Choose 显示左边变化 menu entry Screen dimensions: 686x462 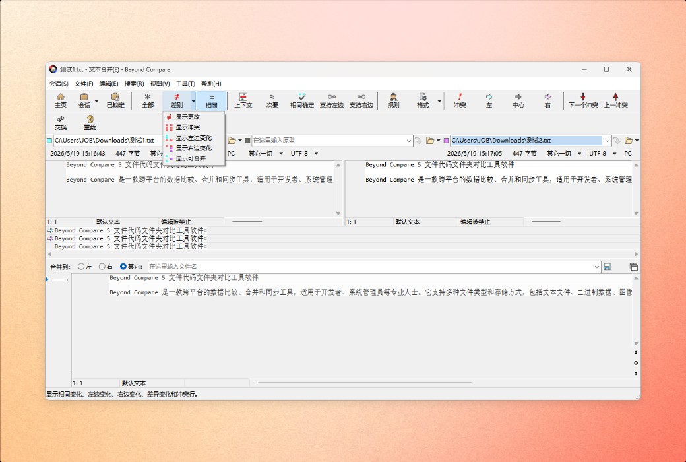194,137
